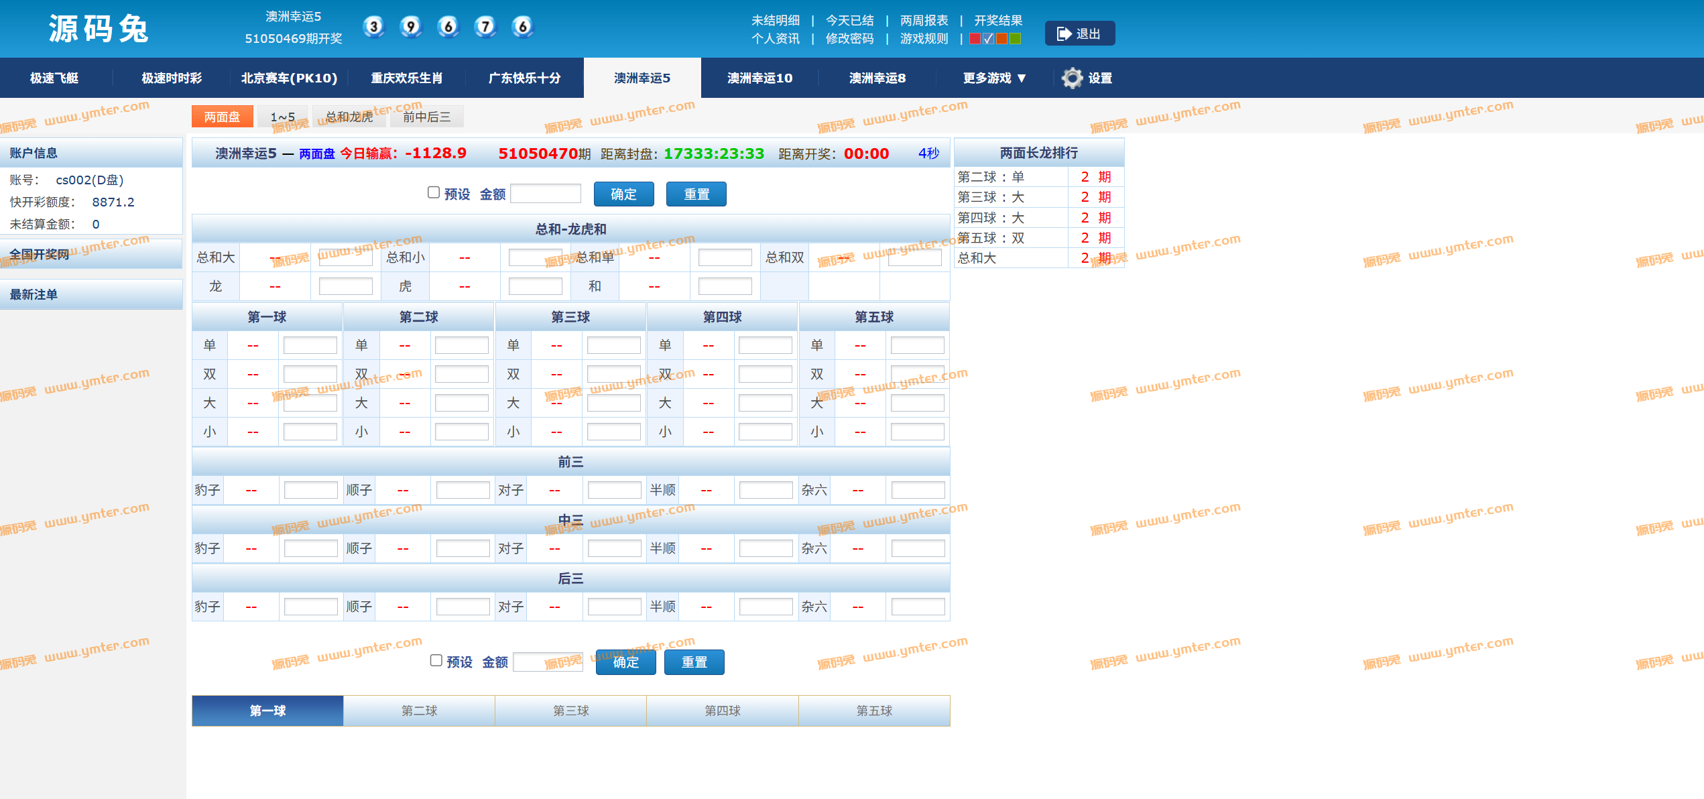The image size is (1704, 799).
Task: Click the 退出 logout button
Action: (1079, 34)
